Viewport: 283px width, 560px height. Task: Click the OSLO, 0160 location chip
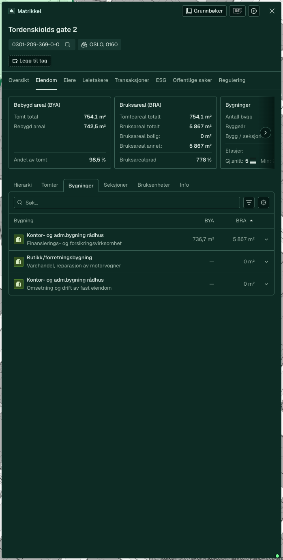(99, 45)
